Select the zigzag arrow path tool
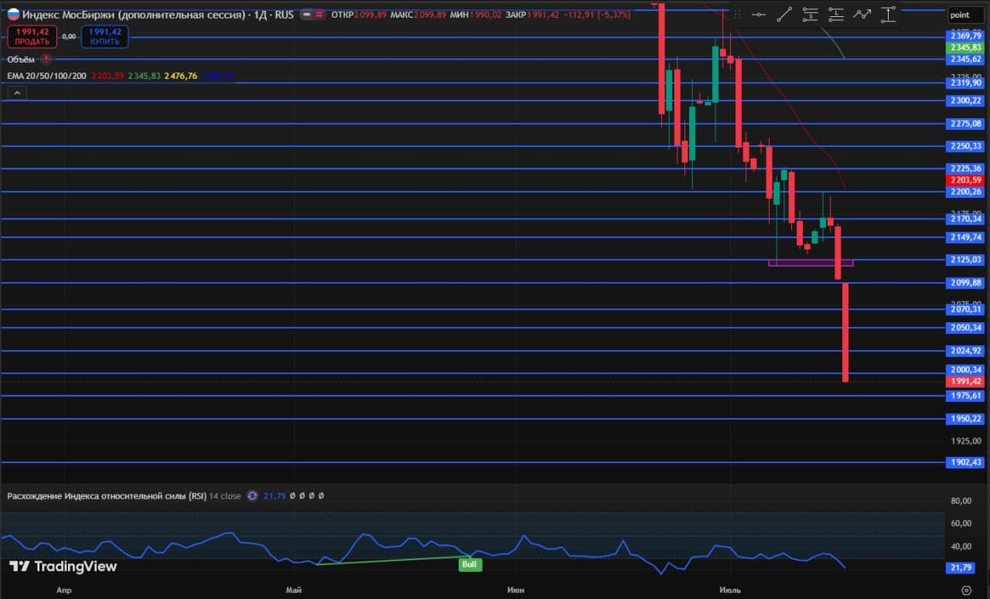990x599 pixels. tap(862, 14)
